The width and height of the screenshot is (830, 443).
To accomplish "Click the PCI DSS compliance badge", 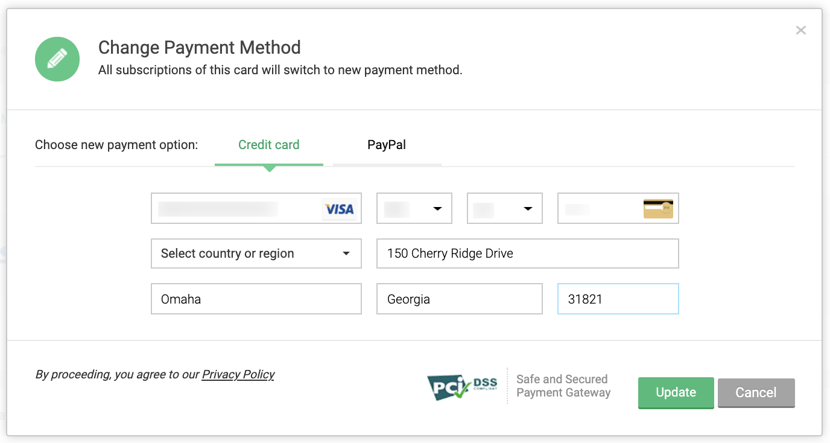I will tap(463, 386).
